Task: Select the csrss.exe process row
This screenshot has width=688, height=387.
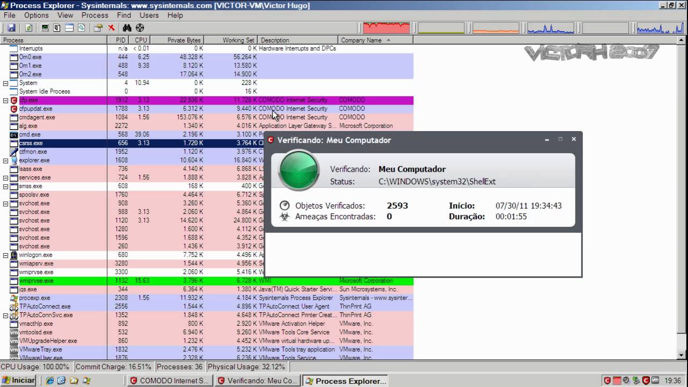Action: pyautogui.click(x=207, y=143)
